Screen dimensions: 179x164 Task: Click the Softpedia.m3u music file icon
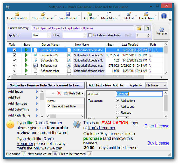click(x=36, y=60)
